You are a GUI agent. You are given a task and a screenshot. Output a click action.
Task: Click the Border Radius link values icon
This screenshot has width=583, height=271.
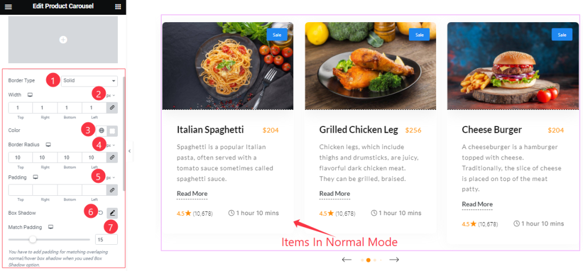coord(112,158)
